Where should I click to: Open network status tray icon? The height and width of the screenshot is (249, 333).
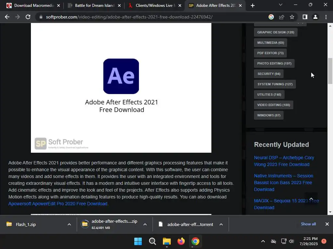[x=284, y=241]
